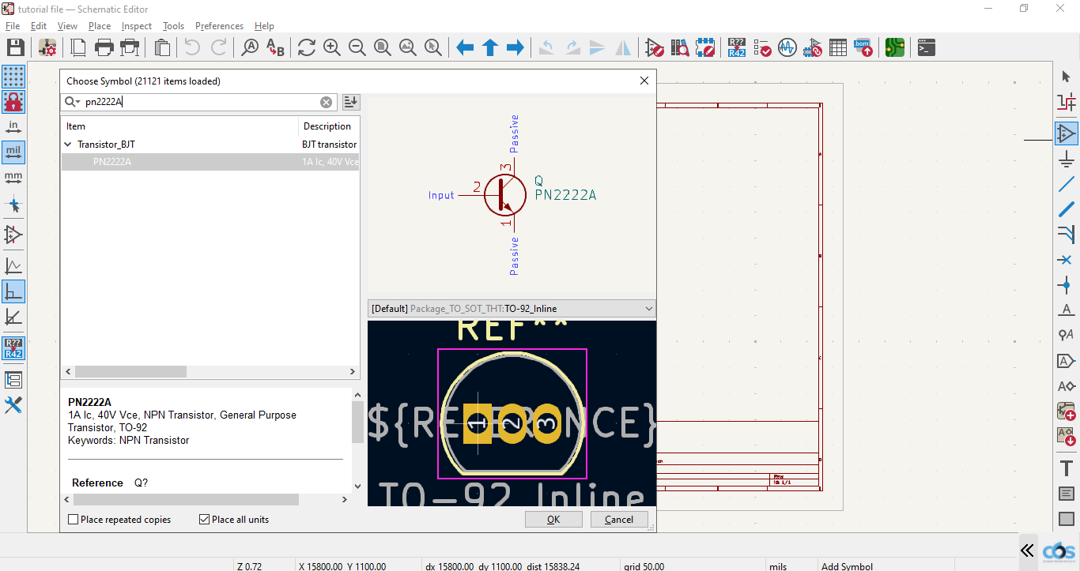The height and width of the screenshot is (571, 1080).
Task: Toggle full-window crosshair cursor
Action: (x=13, y=206)
